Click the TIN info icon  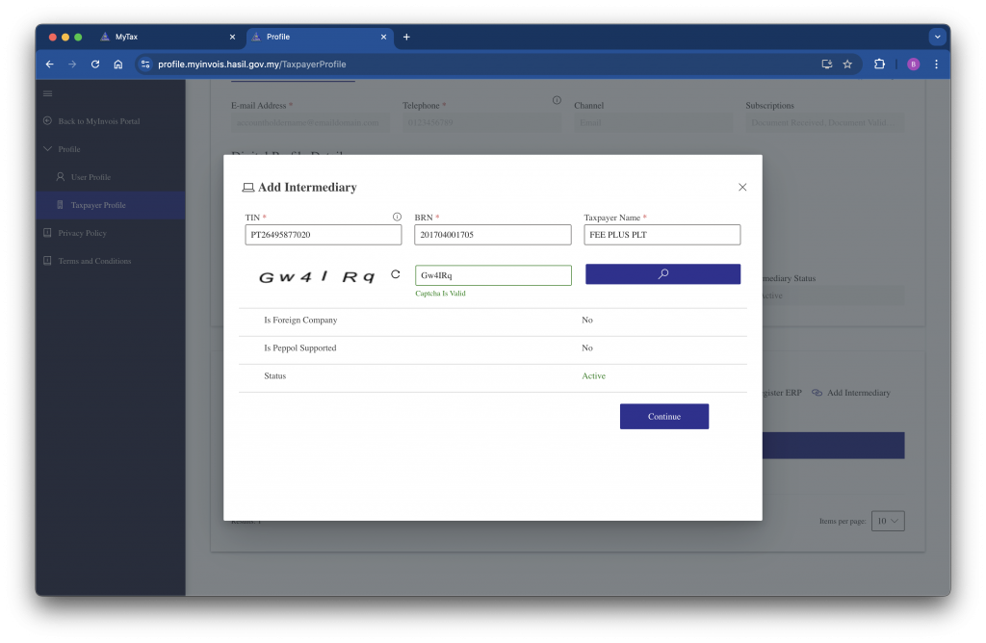click(x=397, y=217)
